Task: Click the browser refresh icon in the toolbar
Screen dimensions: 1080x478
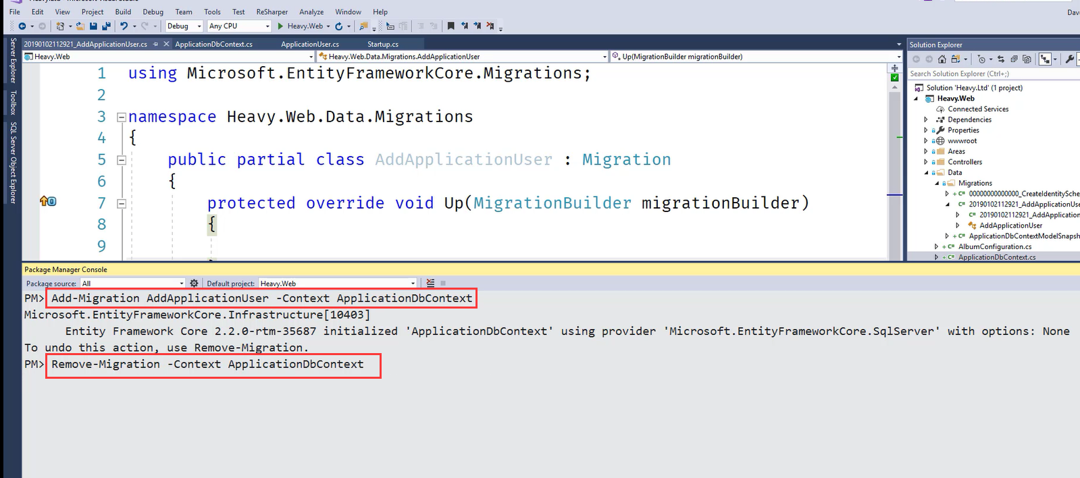Action: (x=339, y=26)
